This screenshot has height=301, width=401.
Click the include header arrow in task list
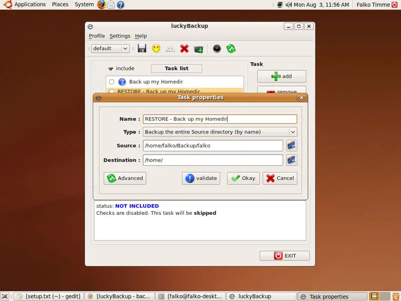coord(110,69)
